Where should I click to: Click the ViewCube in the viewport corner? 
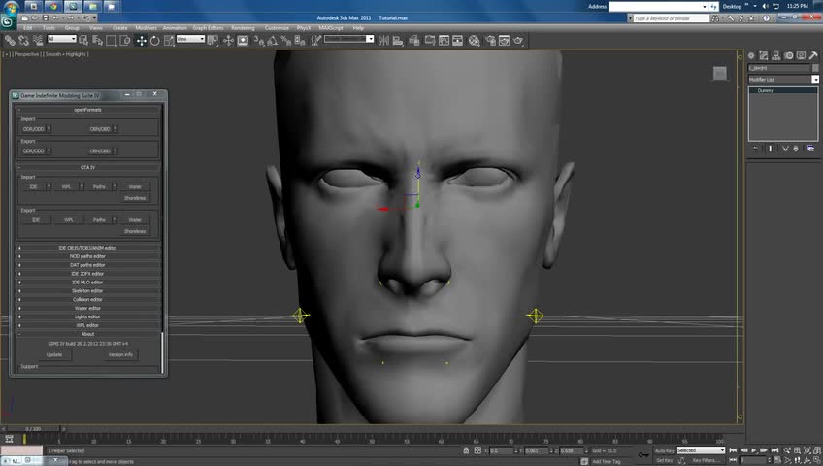(720, 73)
